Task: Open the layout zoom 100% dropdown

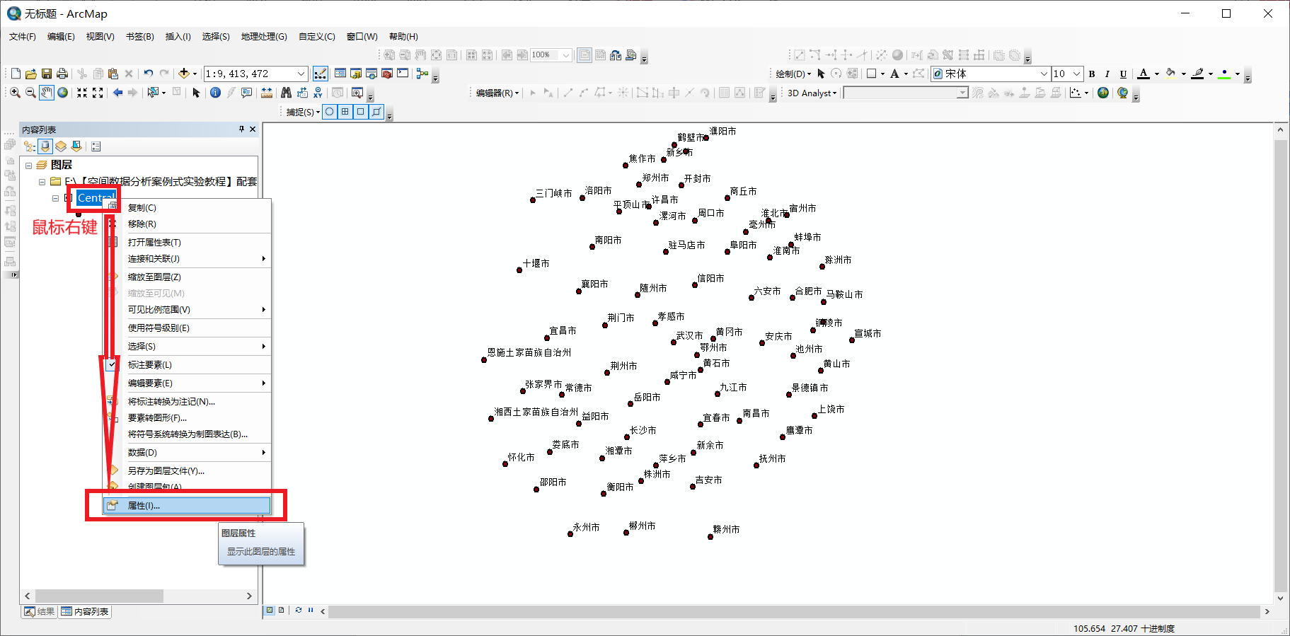Action: coord(566,55)
